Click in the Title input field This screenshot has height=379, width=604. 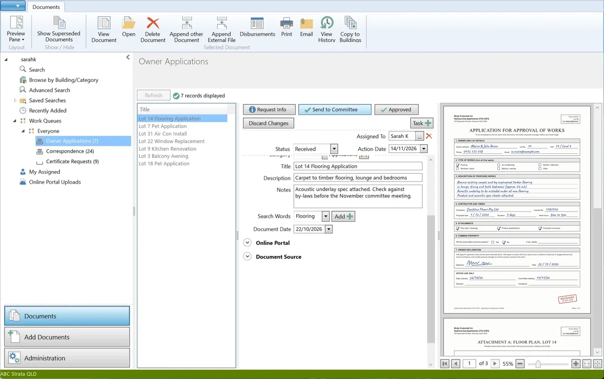(x=358, y=166)
